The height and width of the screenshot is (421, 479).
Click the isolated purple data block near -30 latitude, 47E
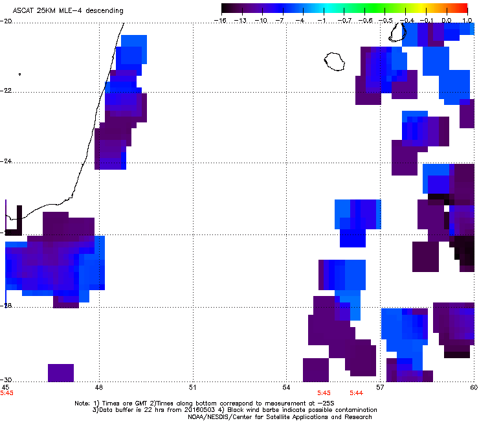point(61,372)
